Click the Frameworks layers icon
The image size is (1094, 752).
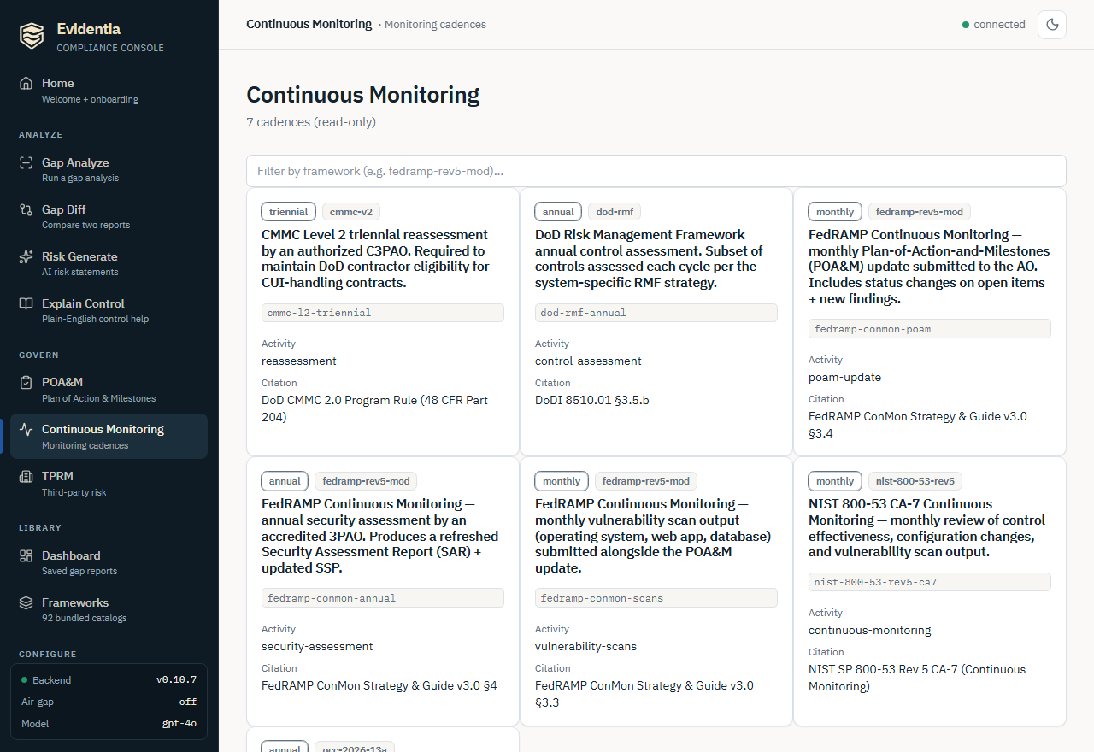[x=26, y=602]
